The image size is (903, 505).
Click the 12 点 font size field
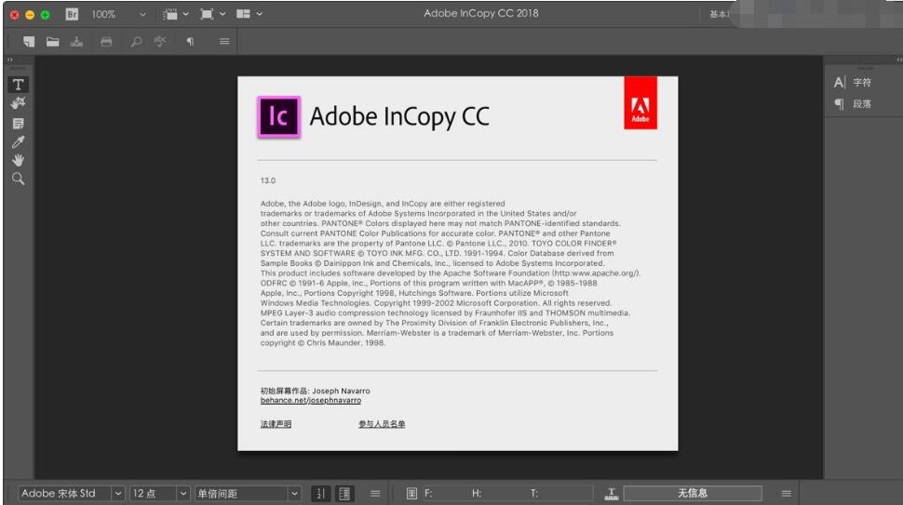tap(153, 494)
